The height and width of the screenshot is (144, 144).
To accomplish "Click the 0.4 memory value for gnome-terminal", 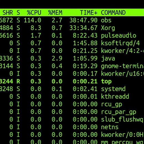I will (x=57, y=66).
